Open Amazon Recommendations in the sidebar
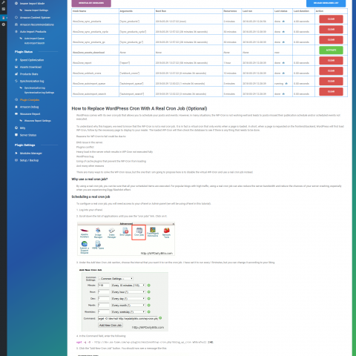 point(37,24)
